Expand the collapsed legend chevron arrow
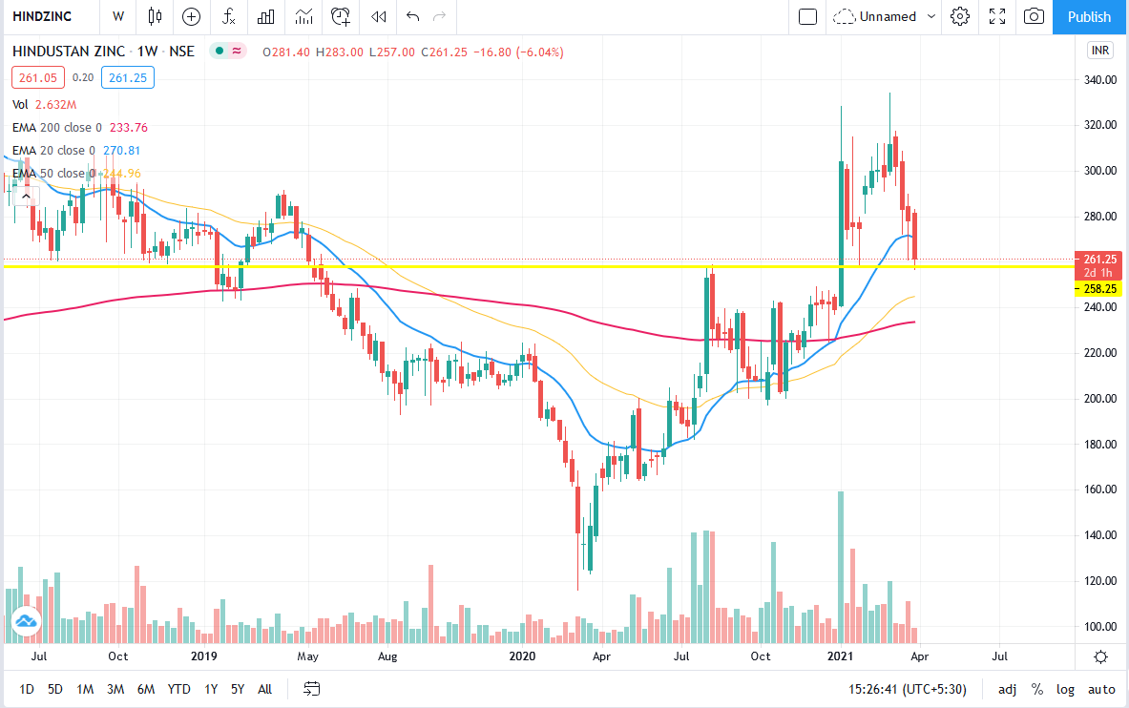The image size is (1129, 708). pyautogui.click(x=26, y=196)
